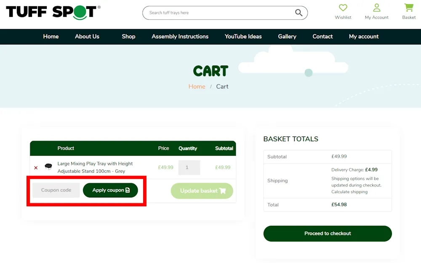This screenshot has width=421, height=263.
Task: Click the basket Total value £54.98
Action: tap(339, 205)
